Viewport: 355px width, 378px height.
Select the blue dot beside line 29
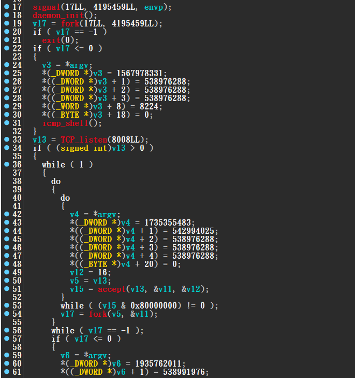click(7, 106)
